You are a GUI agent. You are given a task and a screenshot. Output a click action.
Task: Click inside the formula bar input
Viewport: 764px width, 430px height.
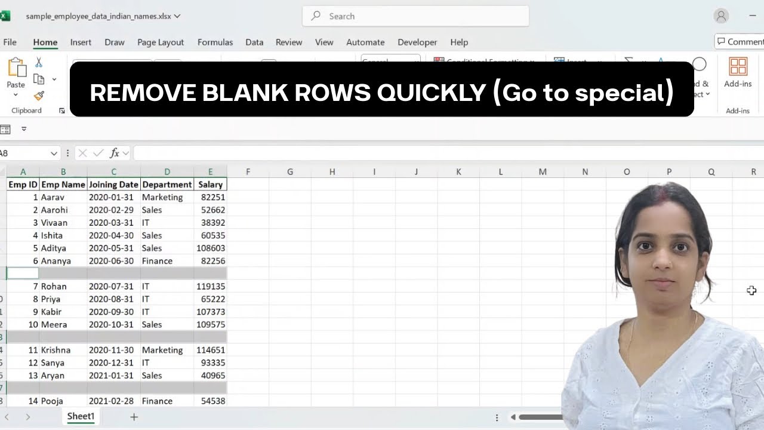[x=448, y=153]
